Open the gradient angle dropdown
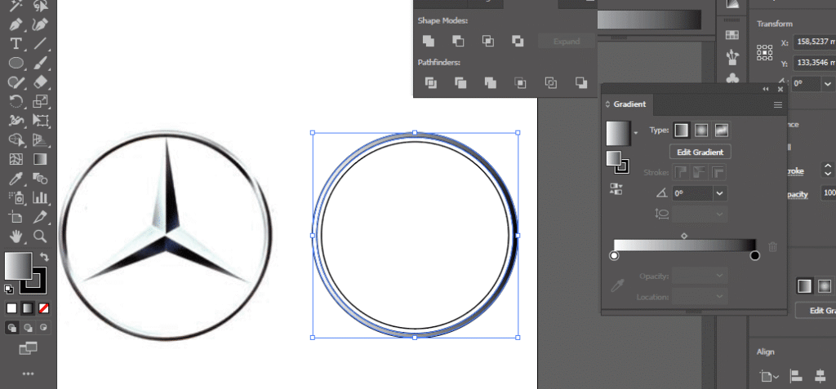 (719, 194)
